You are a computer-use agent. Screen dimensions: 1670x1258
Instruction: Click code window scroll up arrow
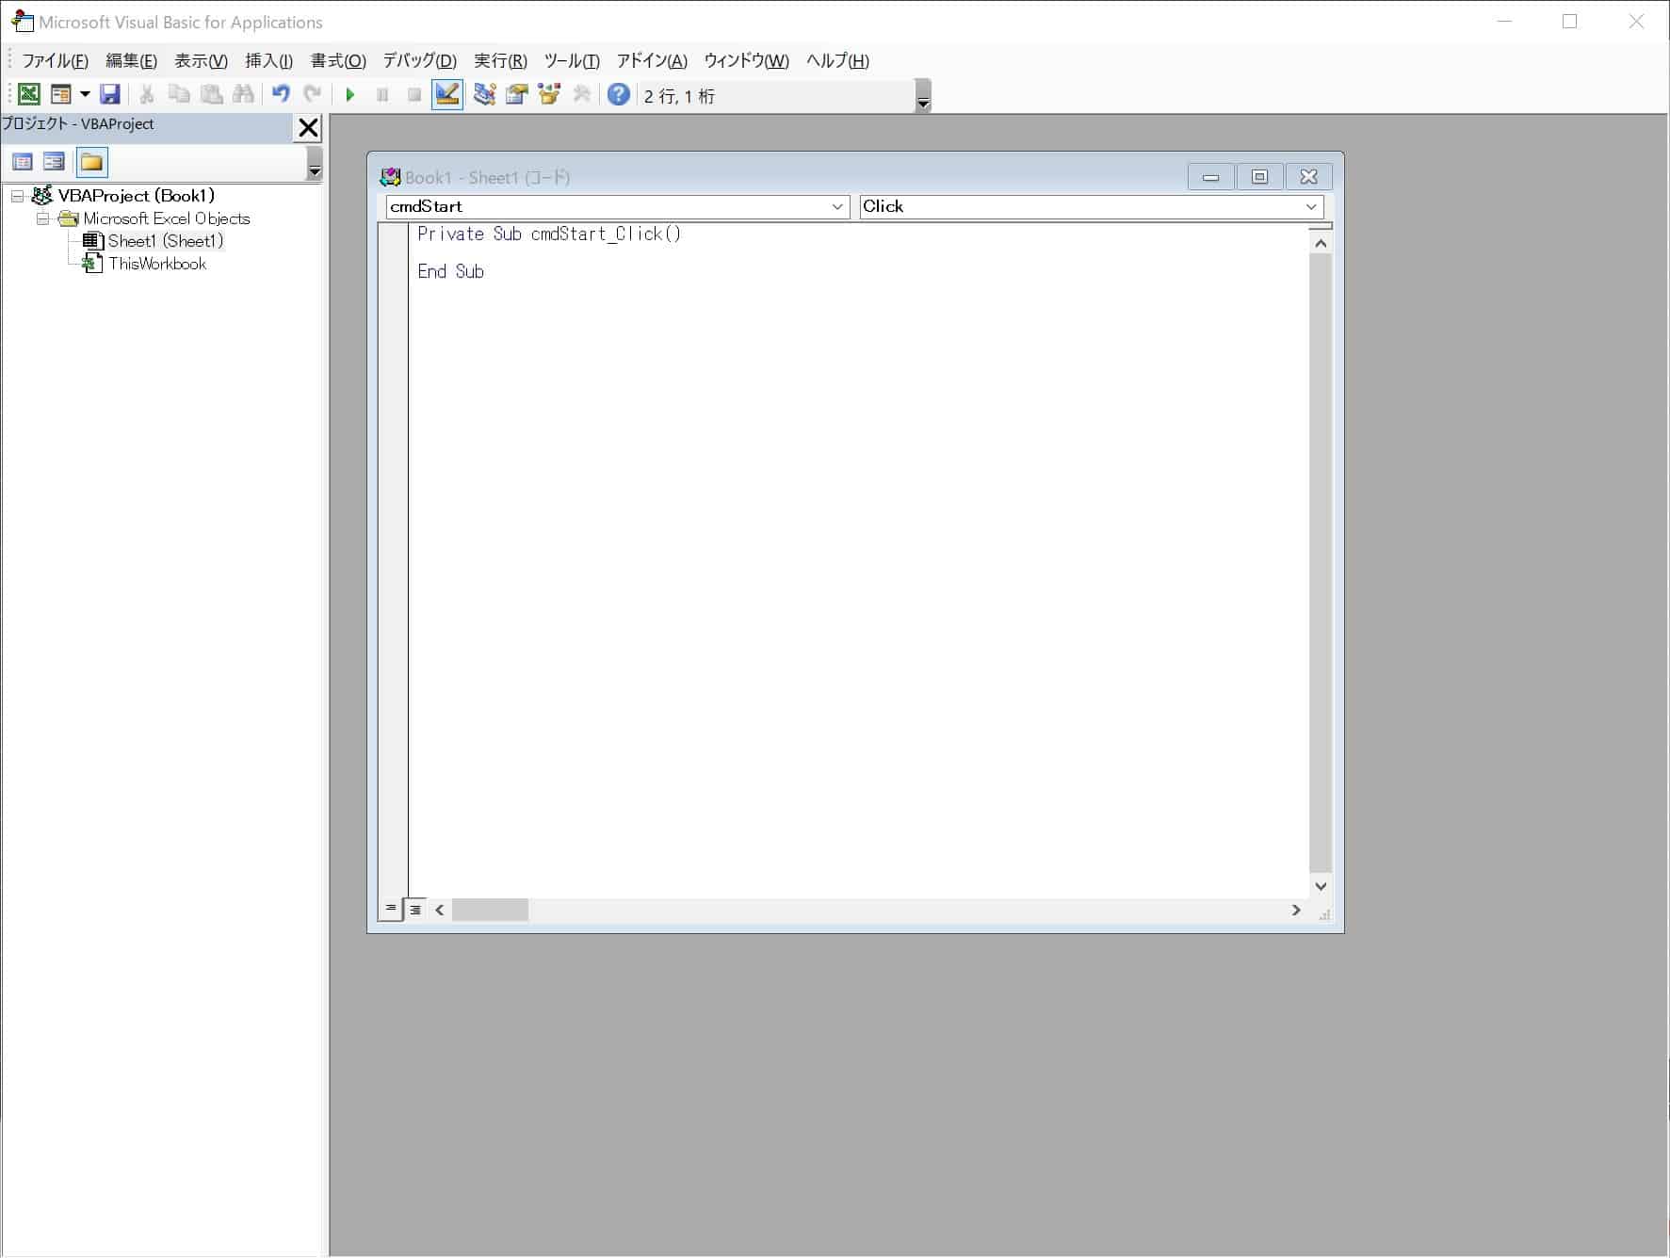(1321, 244)
